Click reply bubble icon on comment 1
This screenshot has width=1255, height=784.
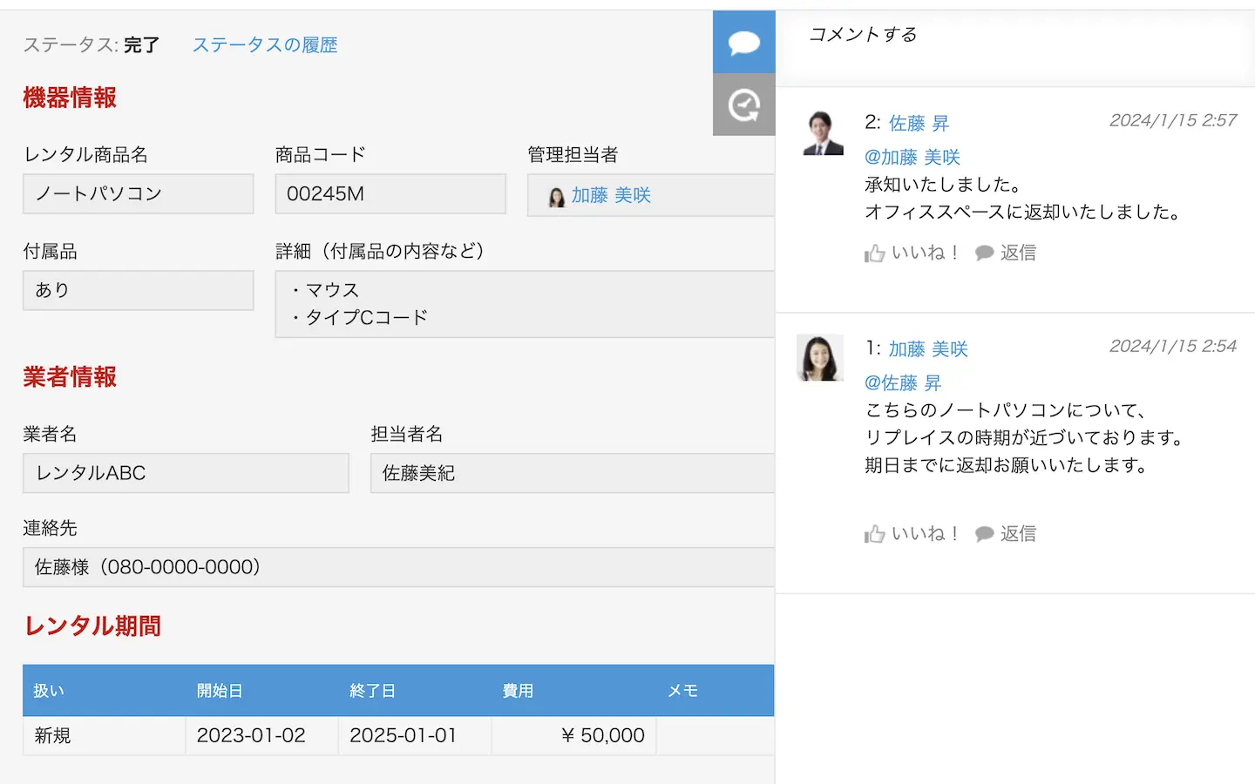tap(985, 534)
